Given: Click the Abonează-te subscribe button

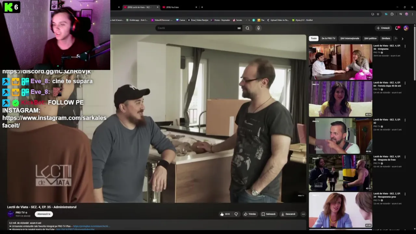Looking at the screenshot, I should click(x=44, y=214).
